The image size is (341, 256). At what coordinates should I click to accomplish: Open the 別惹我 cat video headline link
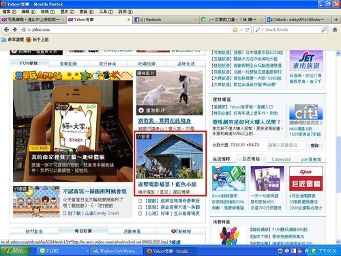(x=164, y=121)
